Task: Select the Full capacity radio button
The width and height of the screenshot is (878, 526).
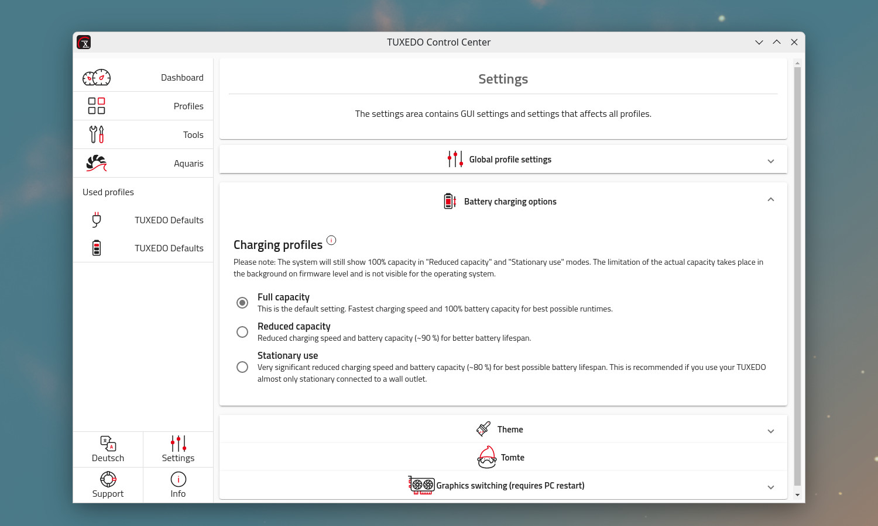Action: 242,303
